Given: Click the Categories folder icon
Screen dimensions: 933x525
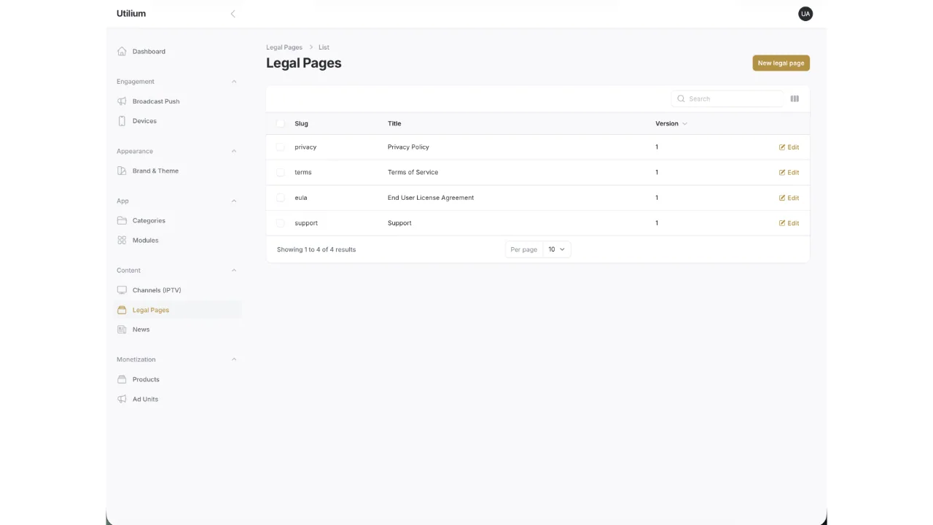Looking at the screenshot, I should tap(122, 220).
